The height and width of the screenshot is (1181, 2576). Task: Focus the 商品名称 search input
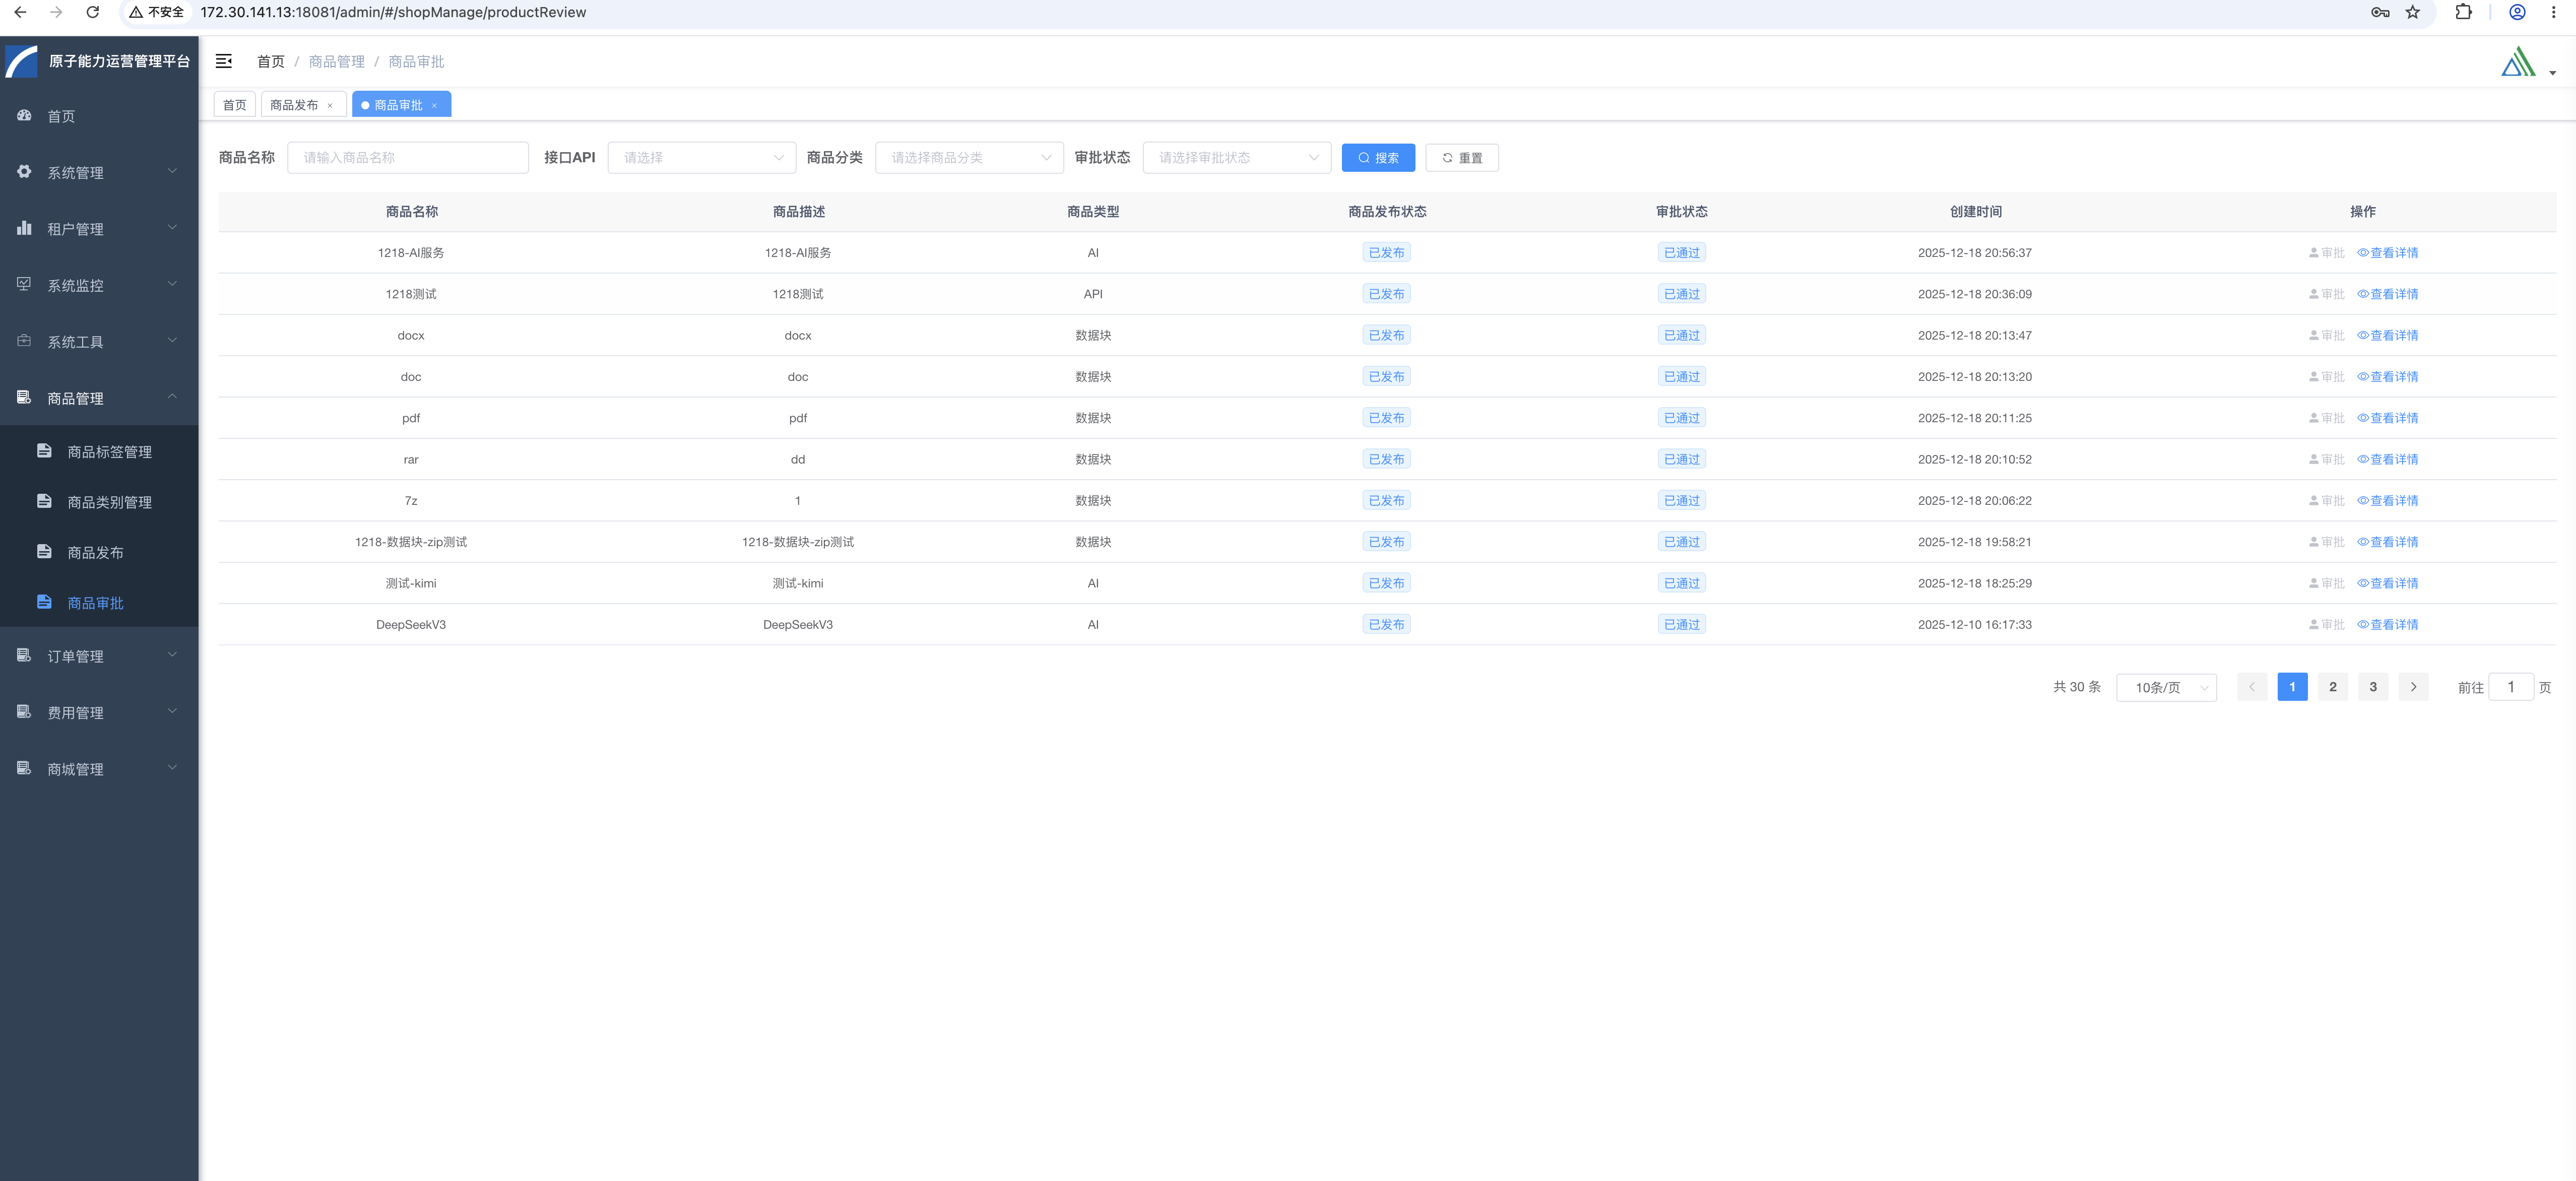(408, 157)
